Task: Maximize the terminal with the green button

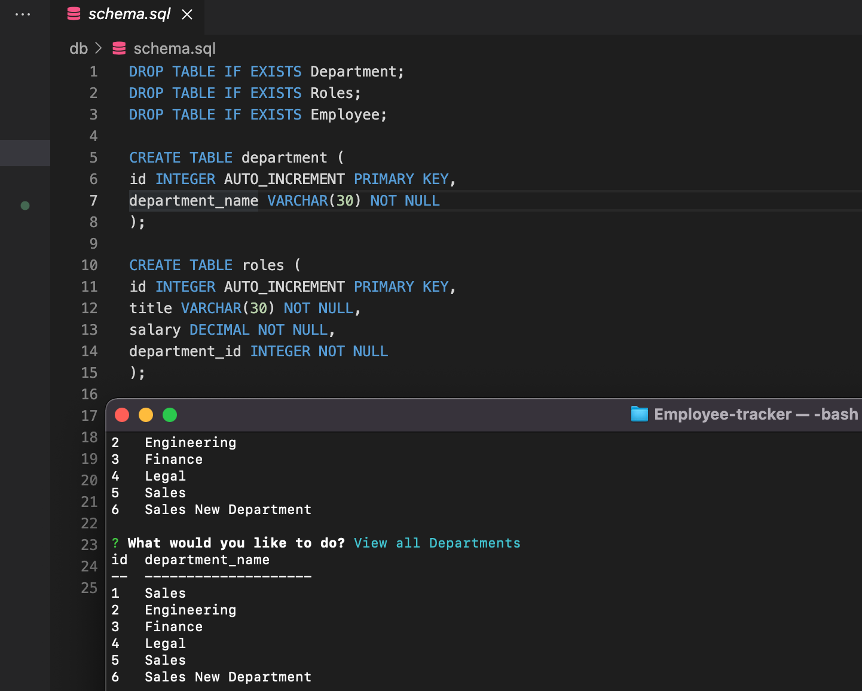Action: click(170, 415)
